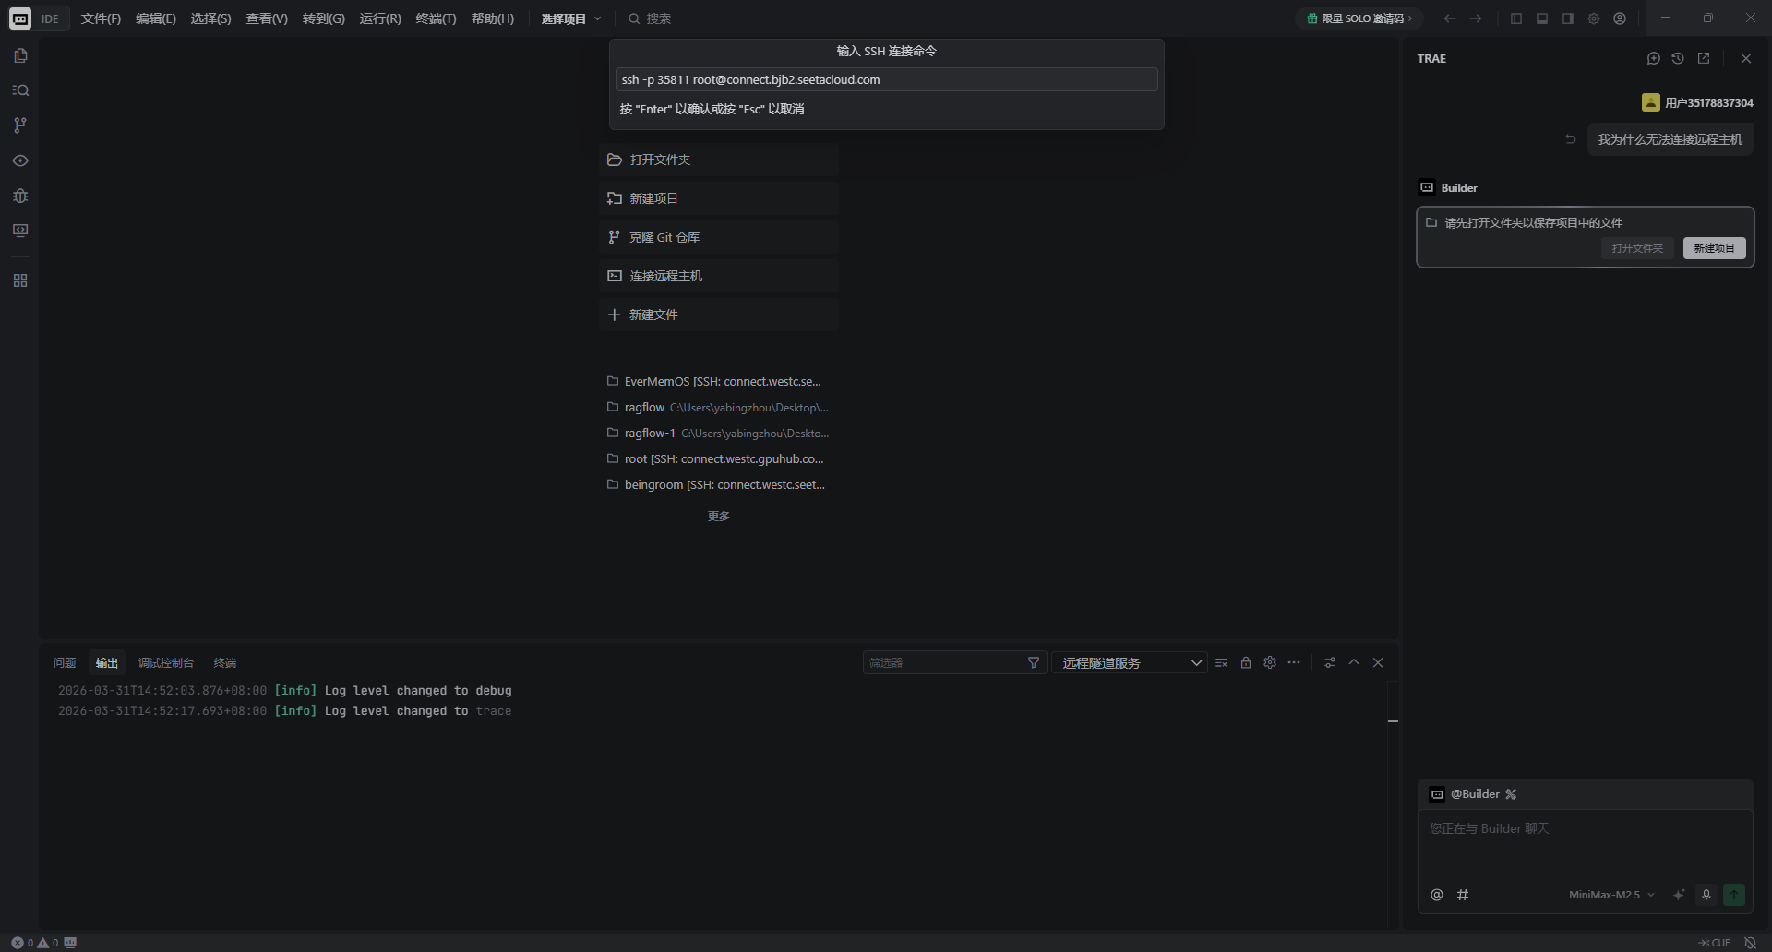Open chat history clock icon
1772x952 pixels.
[x=1678, y=58]
